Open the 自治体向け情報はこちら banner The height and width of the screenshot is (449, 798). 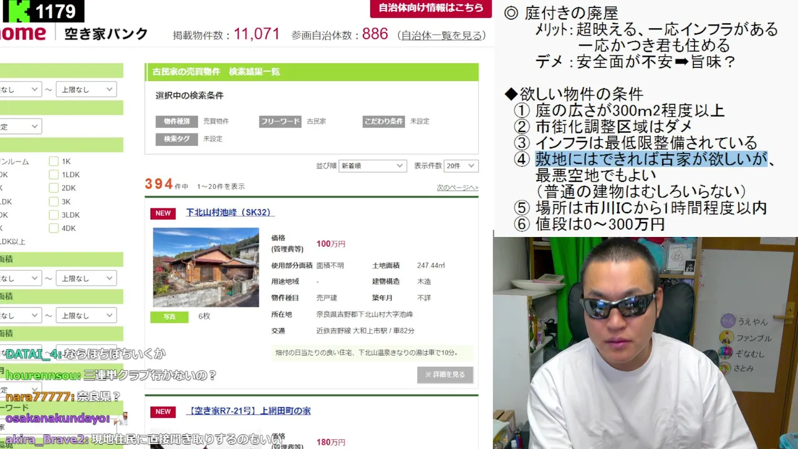click(x=430, y=8)
